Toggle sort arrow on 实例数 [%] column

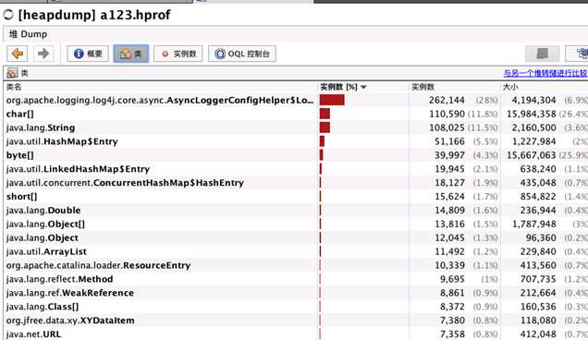tap(363, 87)
